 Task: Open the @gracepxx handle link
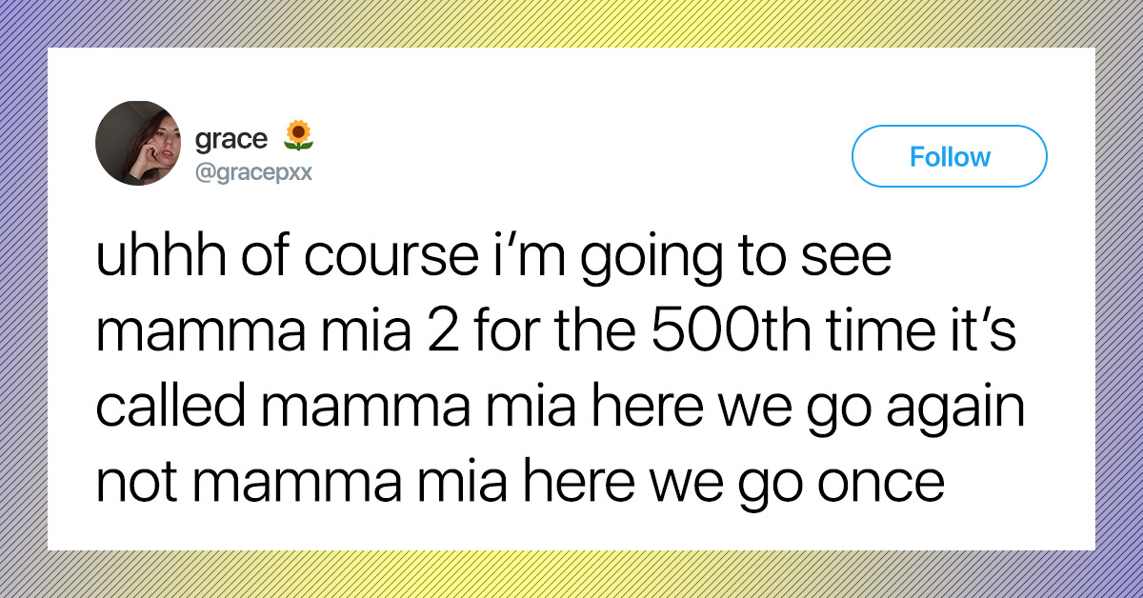(x=253, y=173)
